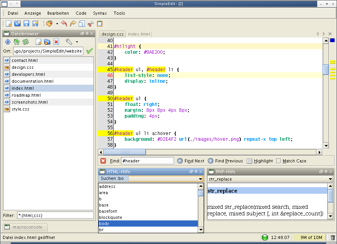The width and height of the screenshot is (337, 244).
Task: Go to home folder in Dateibrowser
Action: (x=17, y=42)
